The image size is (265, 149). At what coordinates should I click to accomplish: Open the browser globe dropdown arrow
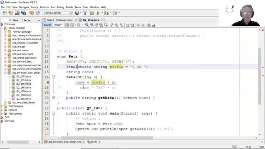click(x=81, y=13)
